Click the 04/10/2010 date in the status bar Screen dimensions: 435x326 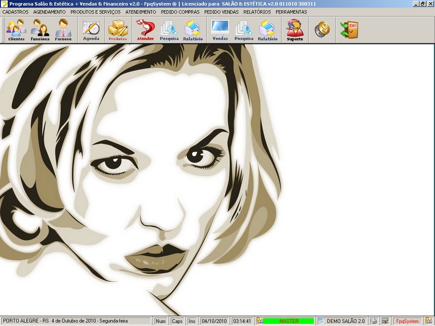[x=214, y=321]
